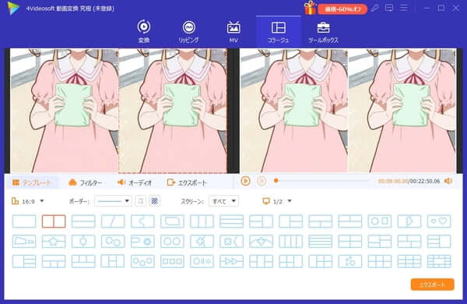Open the feedback message icon
The image size is (467, 304).
389,8
